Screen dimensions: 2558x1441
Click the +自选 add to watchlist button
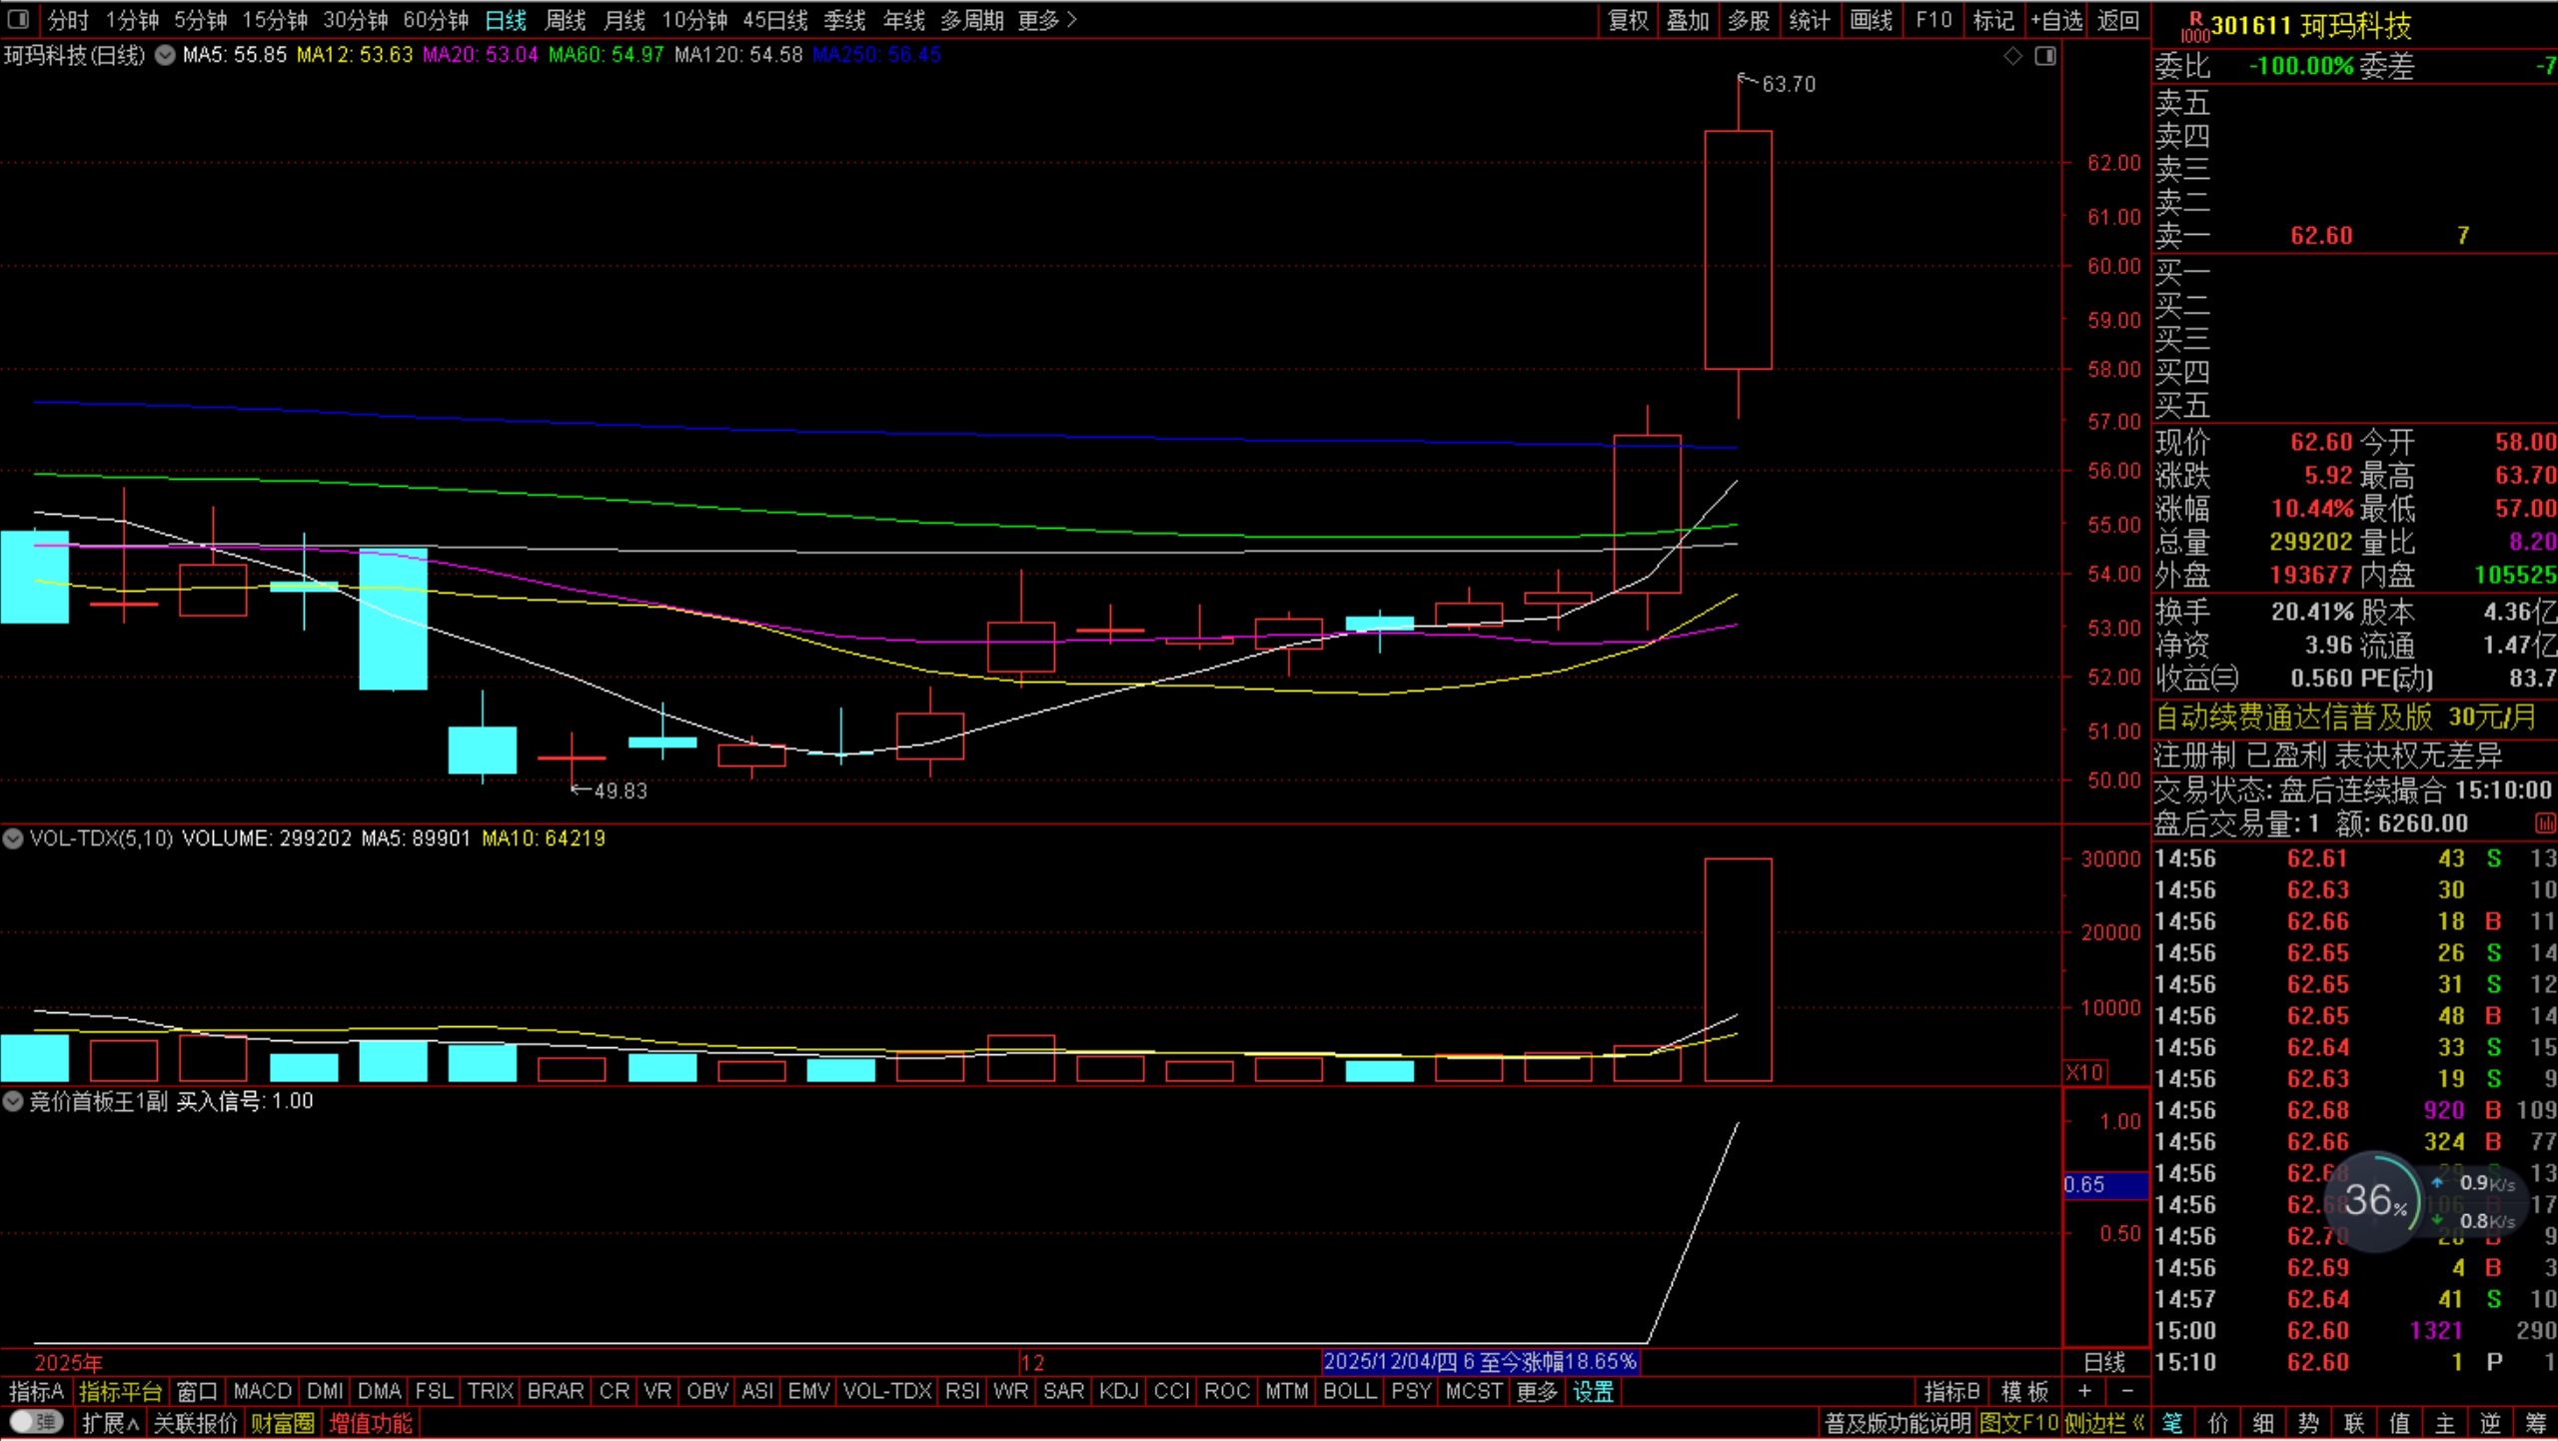click(2056, 20)
